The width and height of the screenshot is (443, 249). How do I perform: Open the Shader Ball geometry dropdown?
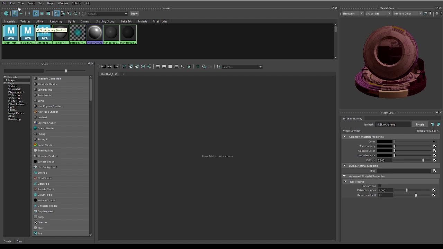[378, 13]
